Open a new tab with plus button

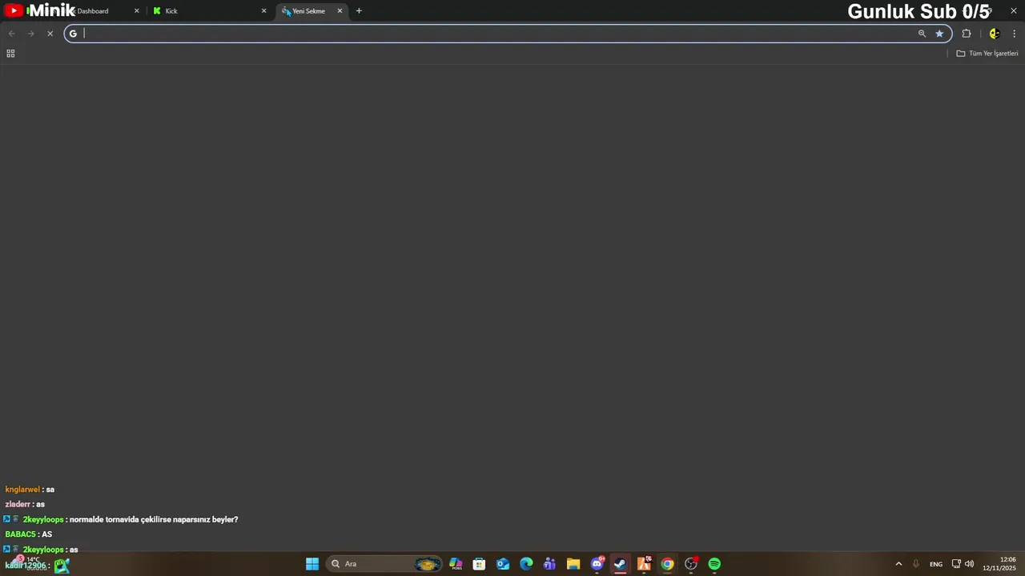coord(359,11)
